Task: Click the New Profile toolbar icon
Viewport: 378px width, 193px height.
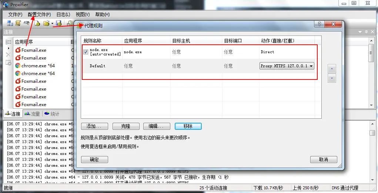Action: (37, 23)
